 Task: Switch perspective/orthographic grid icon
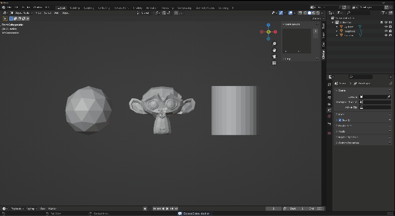pos(275,63)
